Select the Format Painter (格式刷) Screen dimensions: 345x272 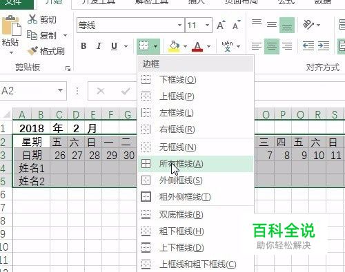tap(46, 51)
